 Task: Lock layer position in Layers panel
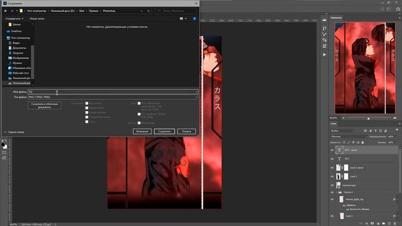pyautogui.click(x=353, y=143)
